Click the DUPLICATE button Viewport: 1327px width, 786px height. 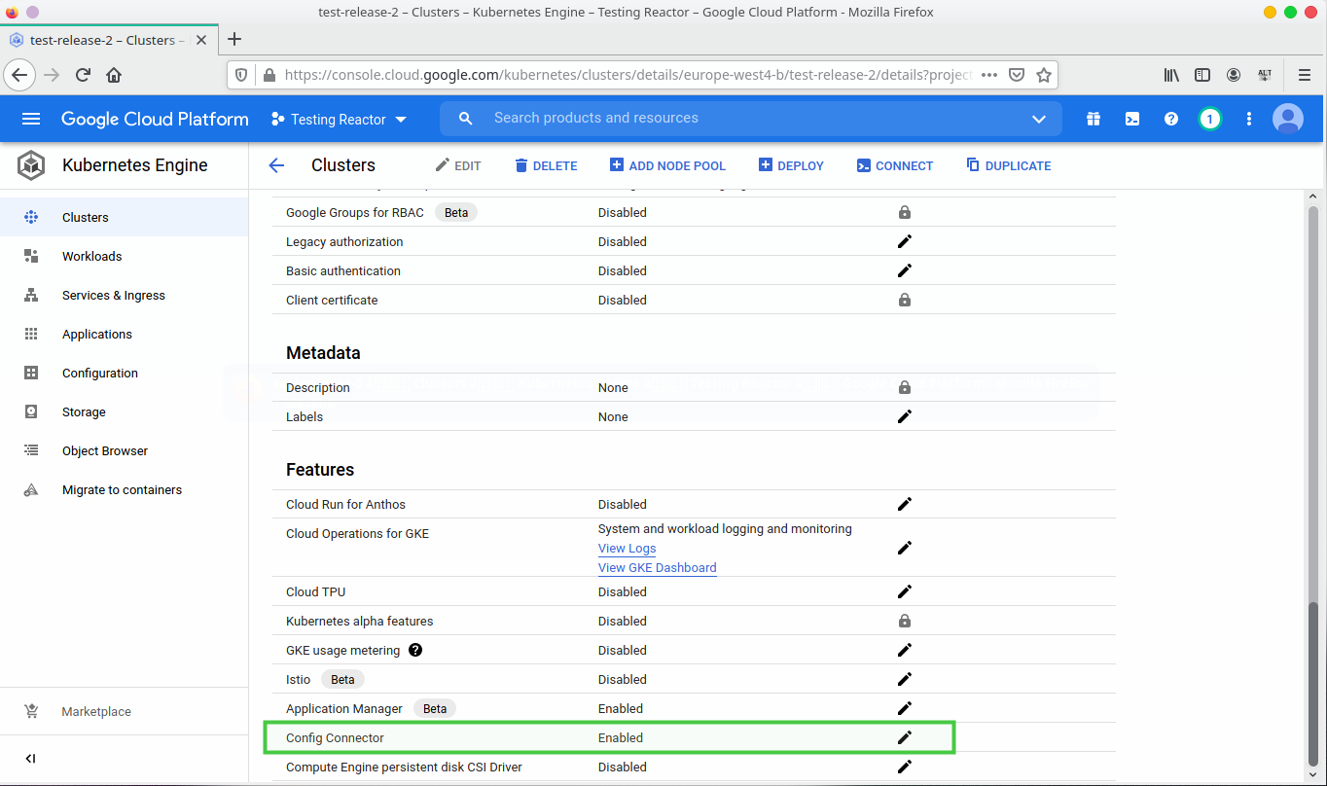click(x=1009, y=165)
